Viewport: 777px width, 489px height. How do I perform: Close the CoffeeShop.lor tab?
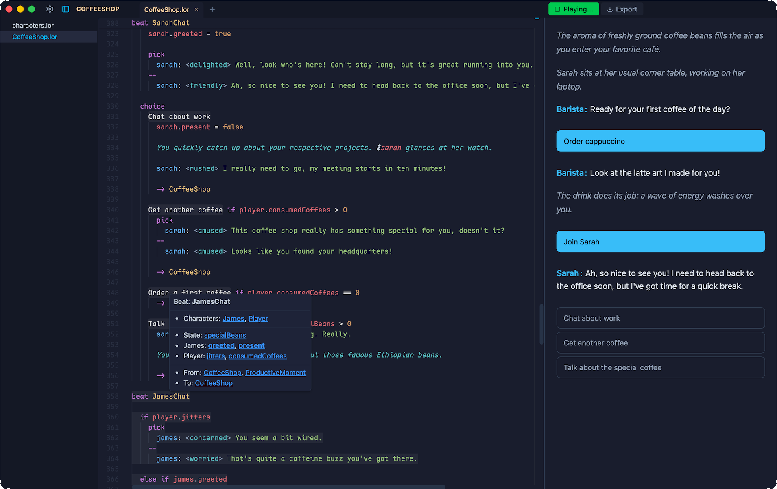197,9
